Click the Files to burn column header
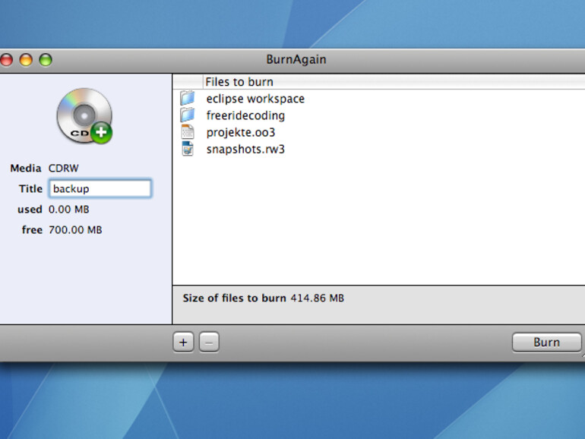Screen dimensions: 585x439 coord(395,82)
